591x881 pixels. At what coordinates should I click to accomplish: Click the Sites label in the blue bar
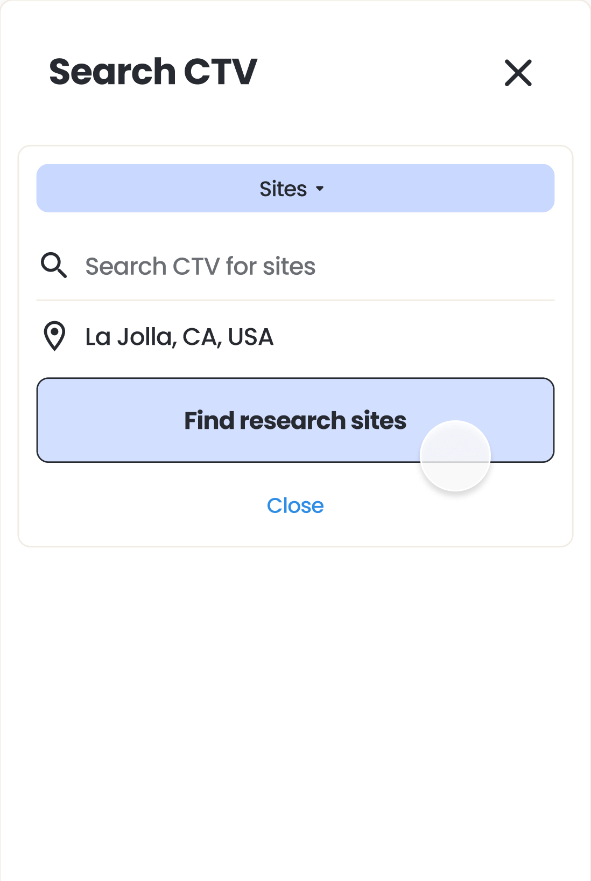(283, 189)
